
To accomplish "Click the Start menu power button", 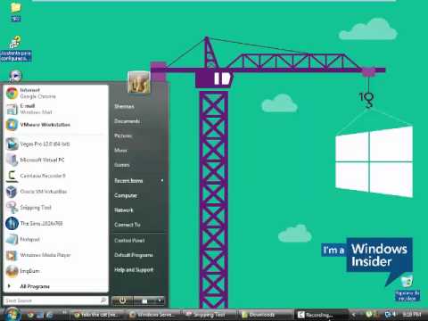I will coord(122,300).
